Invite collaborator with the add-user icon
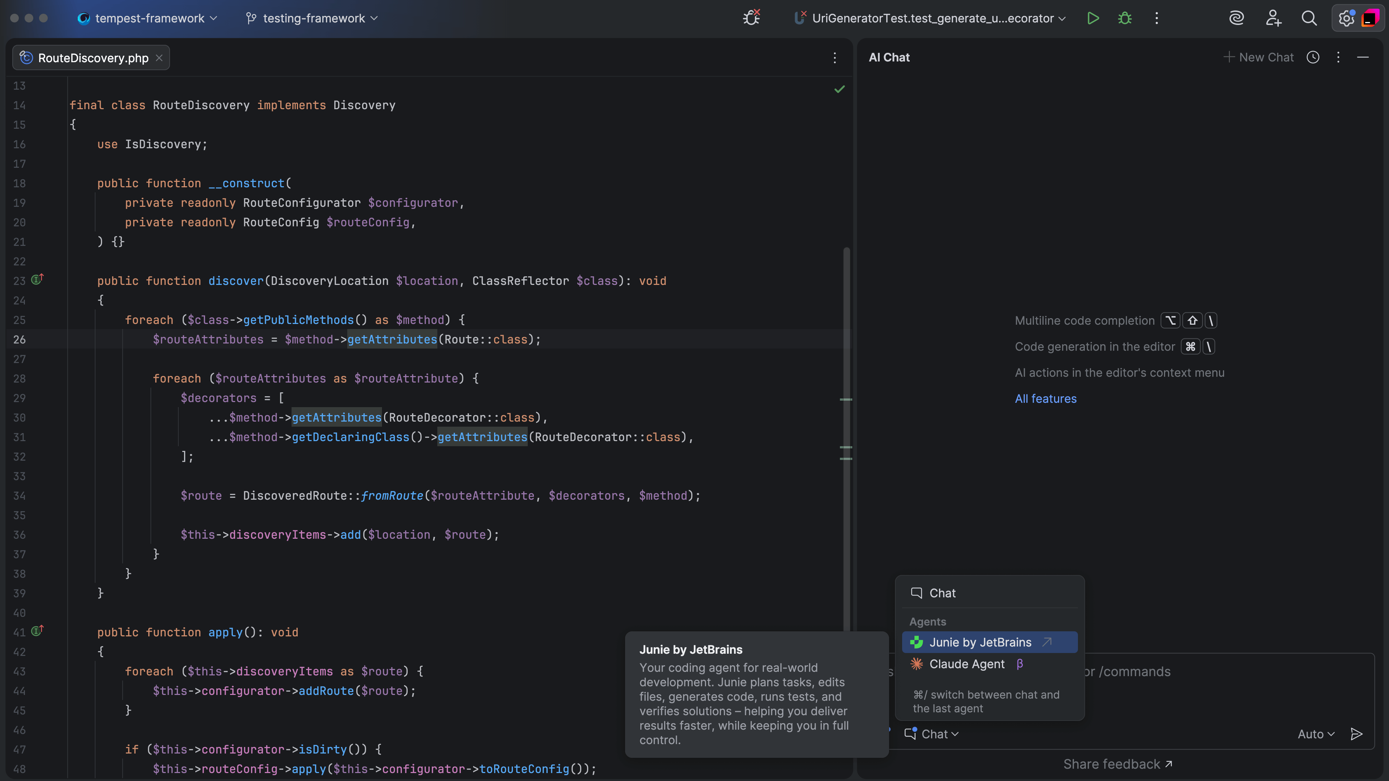Screen dimensions: 1389x781 coord(1273,18)
